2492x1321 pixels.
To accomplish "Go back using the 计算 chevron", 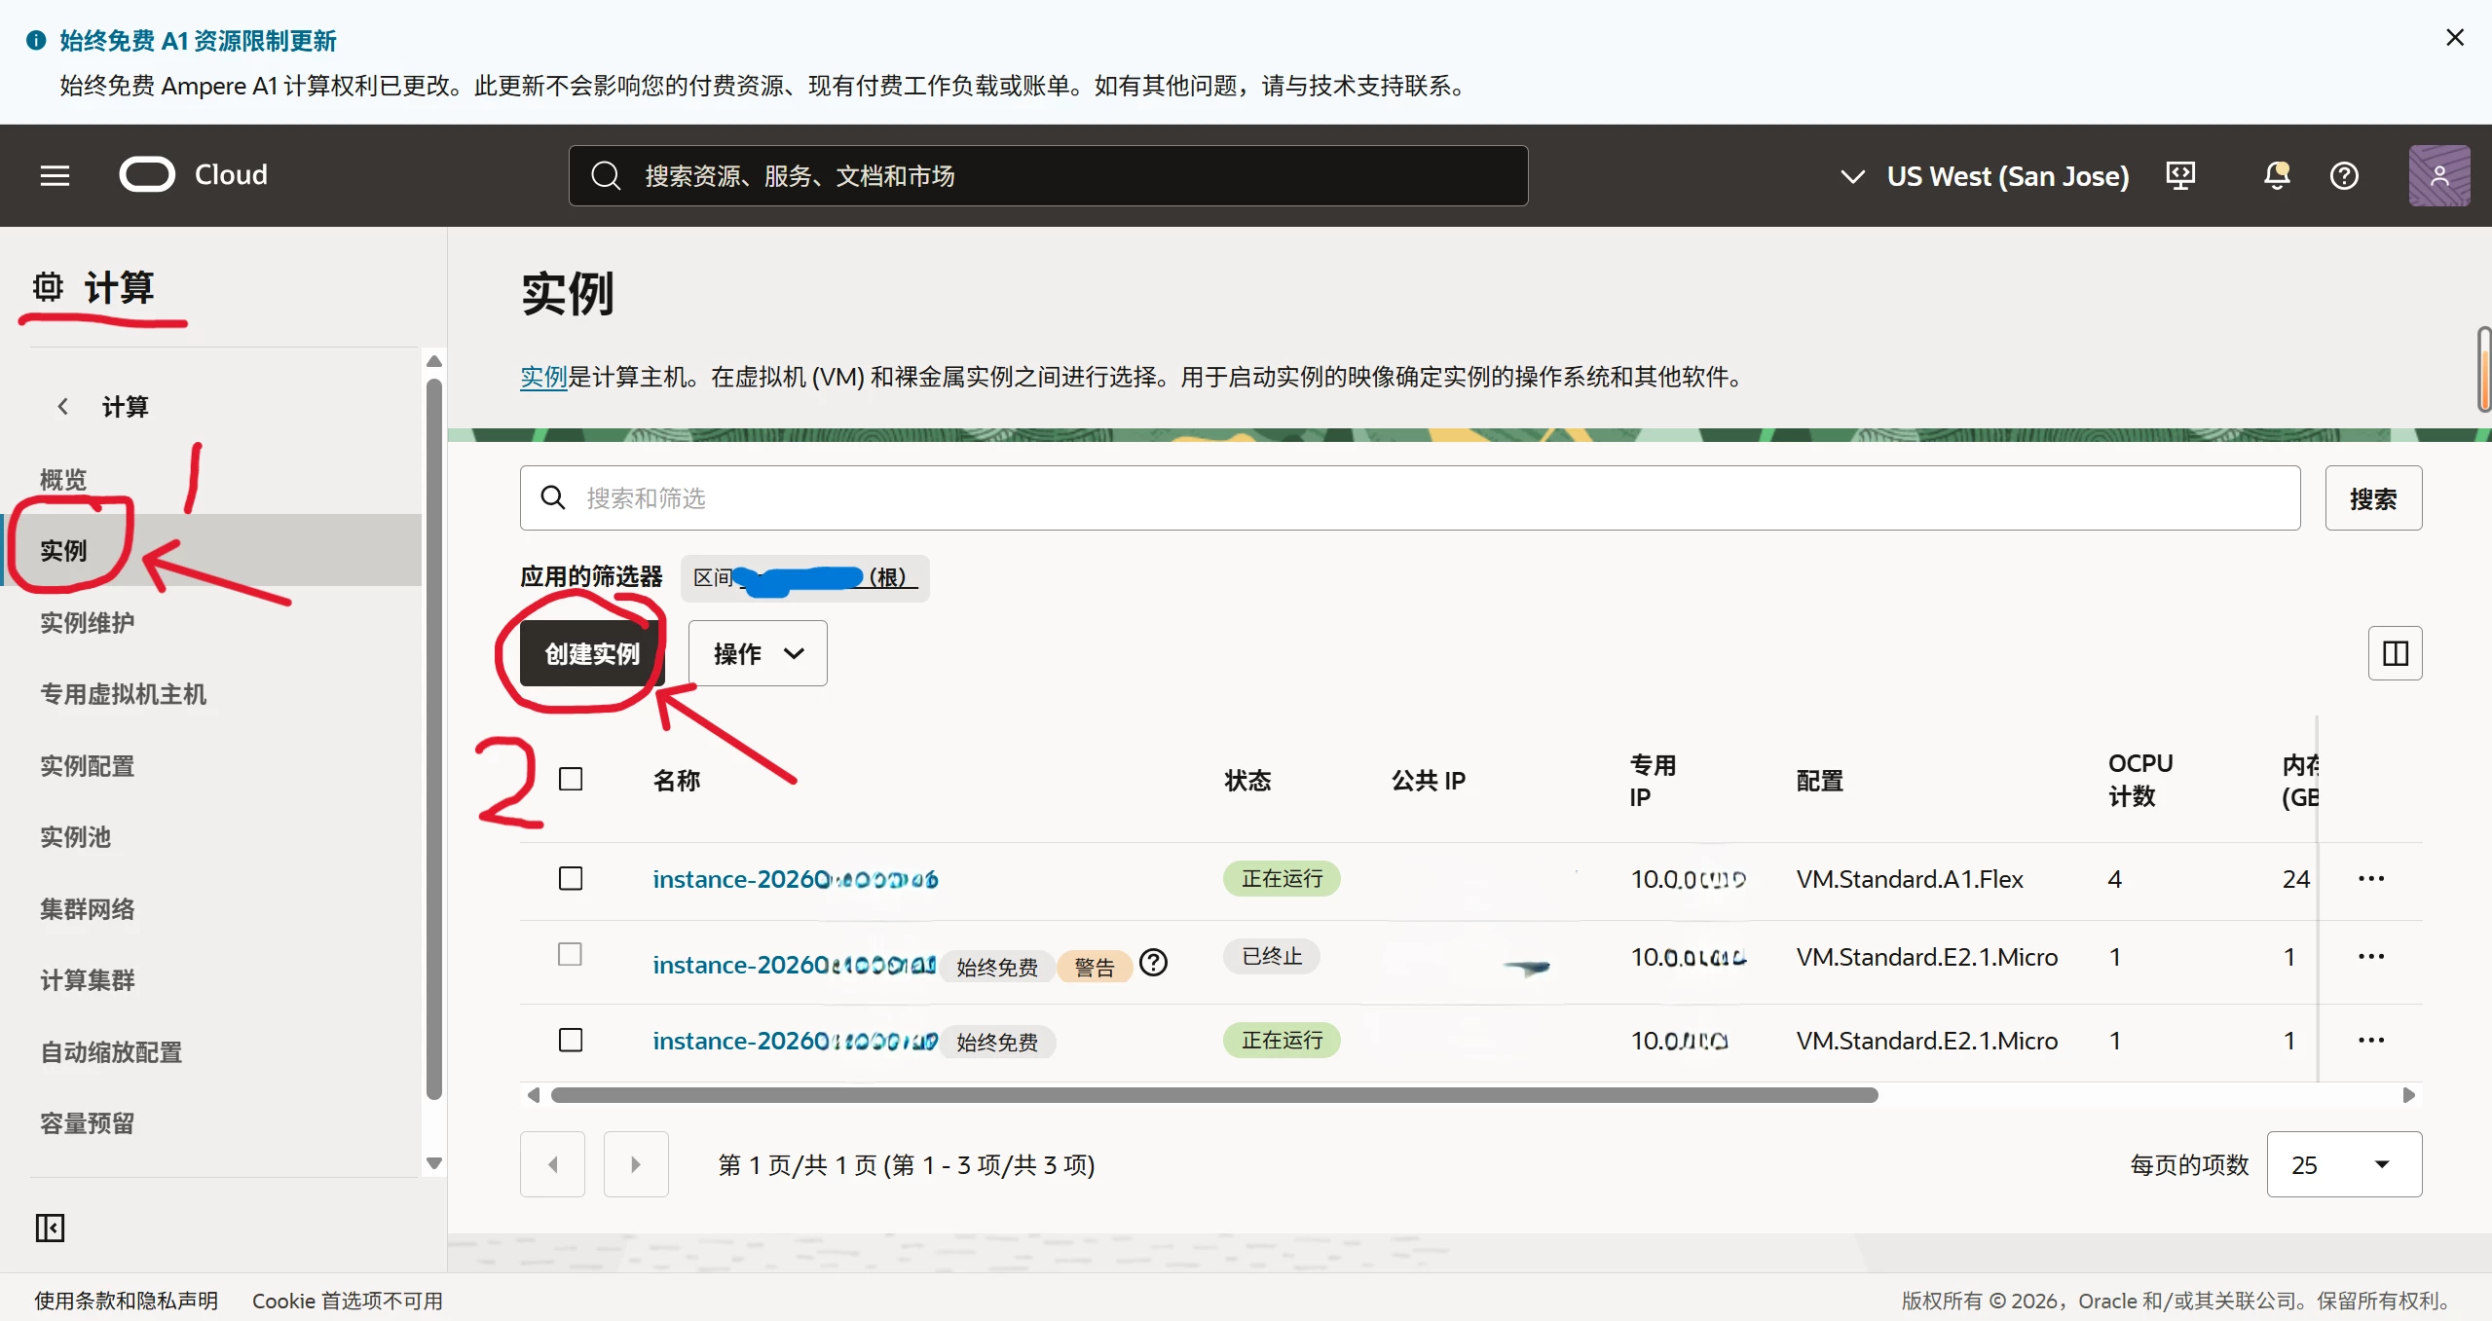I will pyautogui.click(x=63, y=406).
